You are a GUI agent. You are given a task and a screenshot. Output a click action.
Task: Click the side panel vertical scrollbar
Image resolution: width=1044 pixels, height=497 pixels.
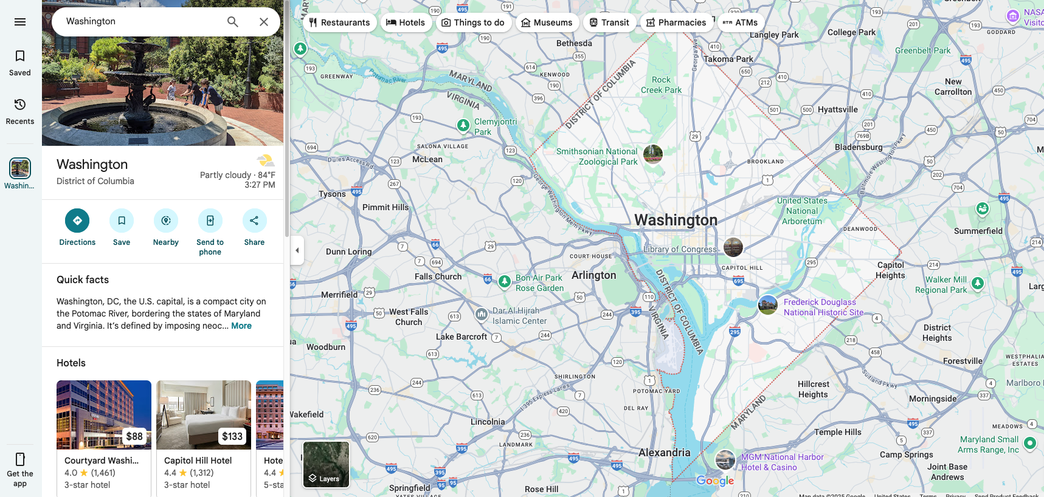coord(287,118)
